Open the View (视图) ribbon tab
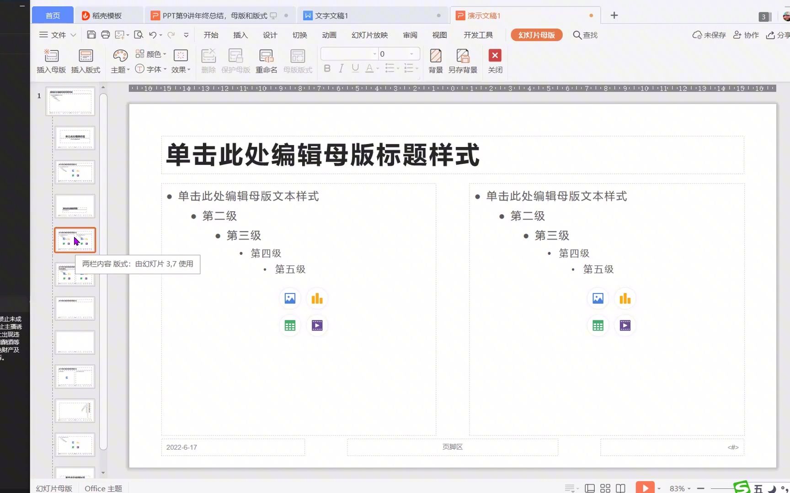Image resolution: width=790 pixels, height=493 pixels. [439, 35]
